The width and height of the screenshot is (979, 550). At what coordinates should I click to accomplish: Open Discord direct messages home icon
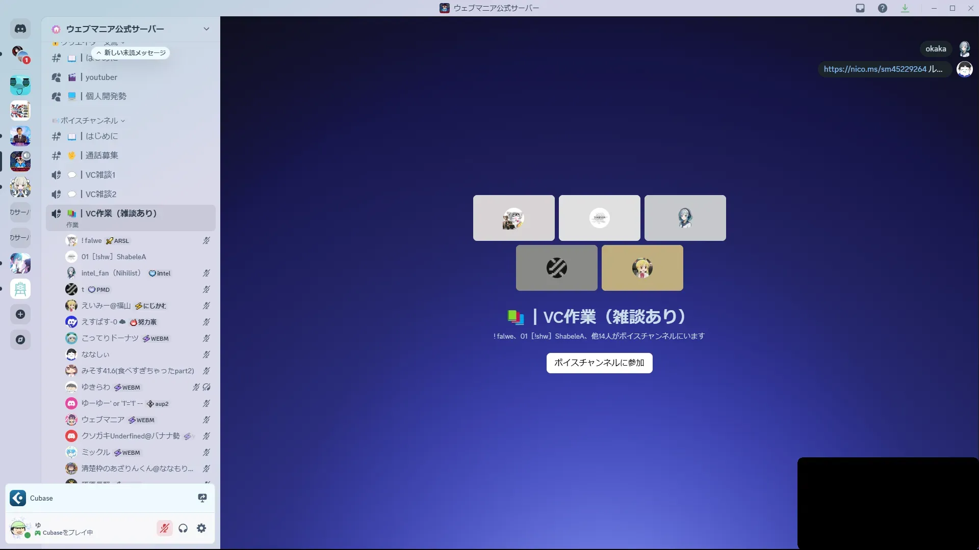coord(20,29)
